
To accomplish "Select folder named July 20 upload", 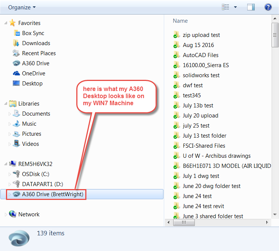I will [196, 116].
